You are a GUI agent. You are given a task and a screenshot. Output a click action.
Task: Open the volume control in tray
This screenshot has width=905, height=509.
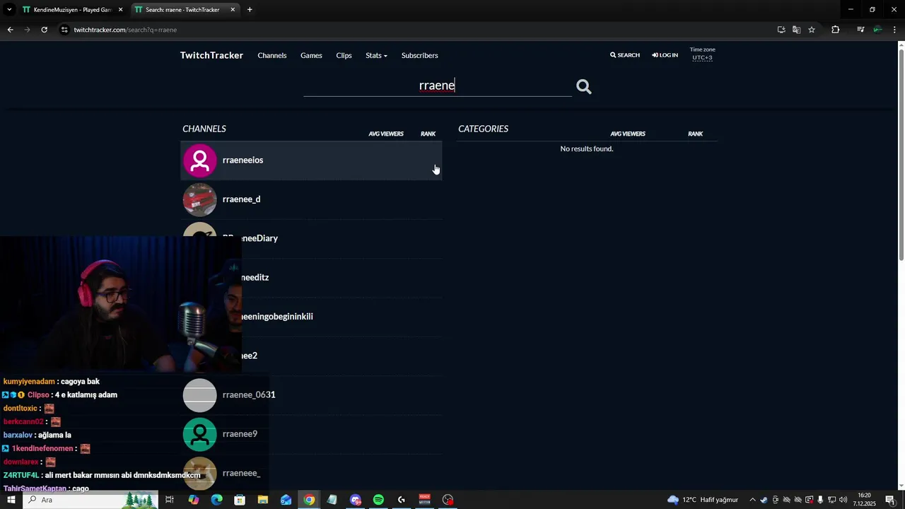pos(843,500)
